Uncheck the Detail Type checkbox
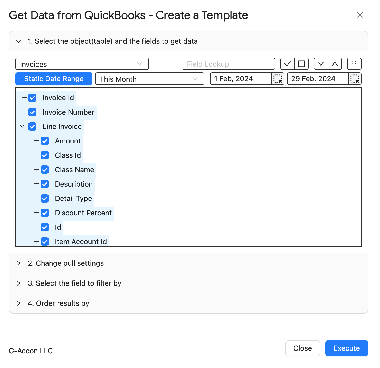Screen dimensions: 380x368 (x=45, y=198)
